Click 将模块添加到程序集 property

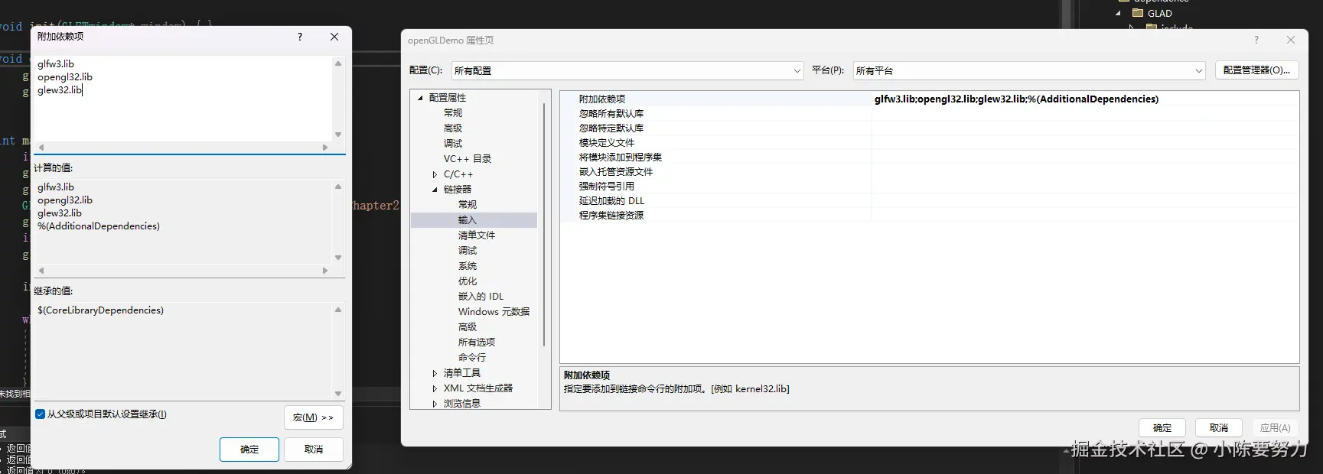(x=620, y=157)
